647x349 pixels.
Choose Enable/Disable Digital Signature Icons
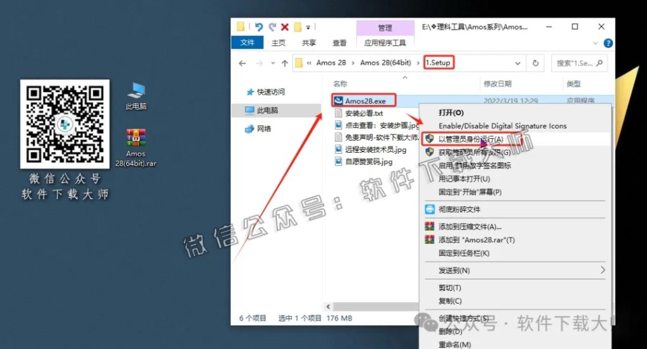pos(502,126)
